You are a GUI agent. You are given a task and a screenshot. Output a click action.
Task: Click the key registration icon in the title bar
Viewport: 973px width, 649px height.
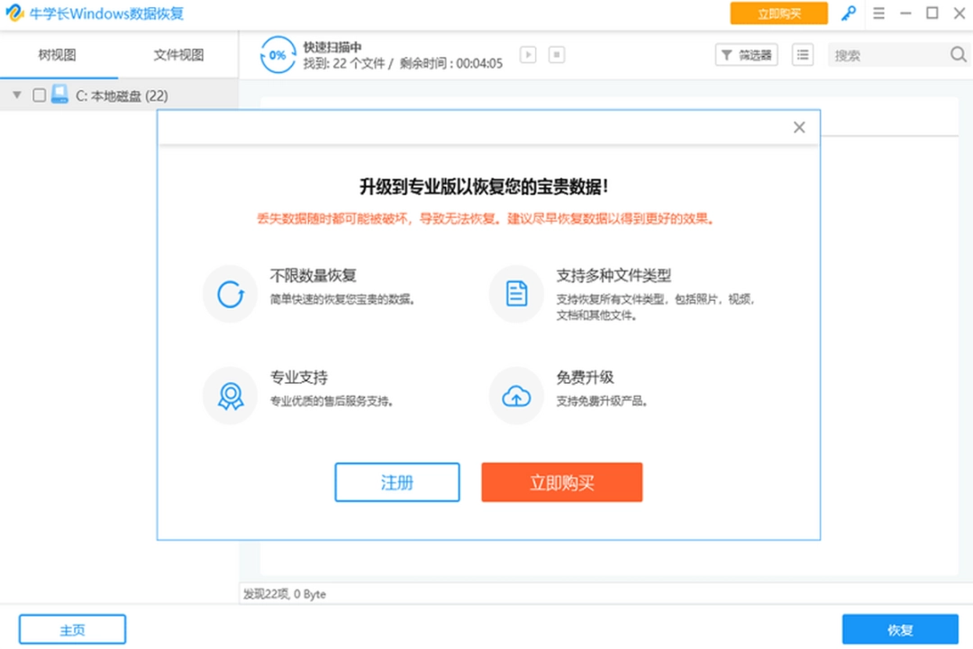tap(849, 13)
